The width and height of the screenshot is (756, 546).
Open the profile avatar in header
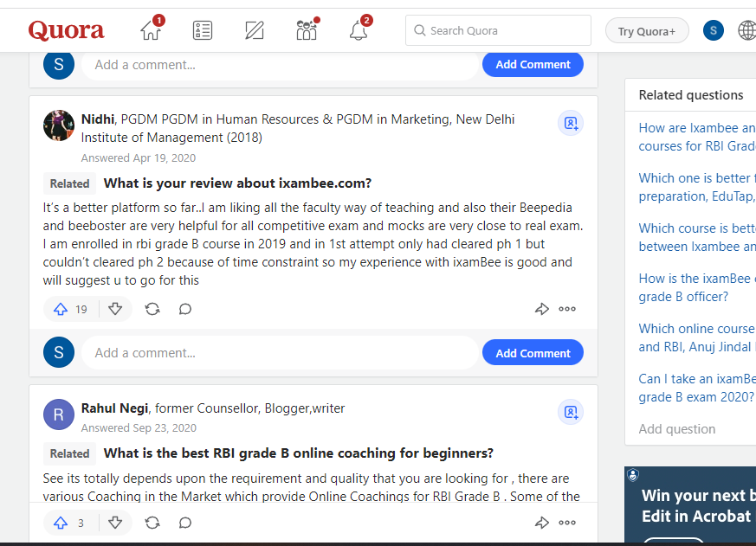pyautogui.click(x=714, y=30)
